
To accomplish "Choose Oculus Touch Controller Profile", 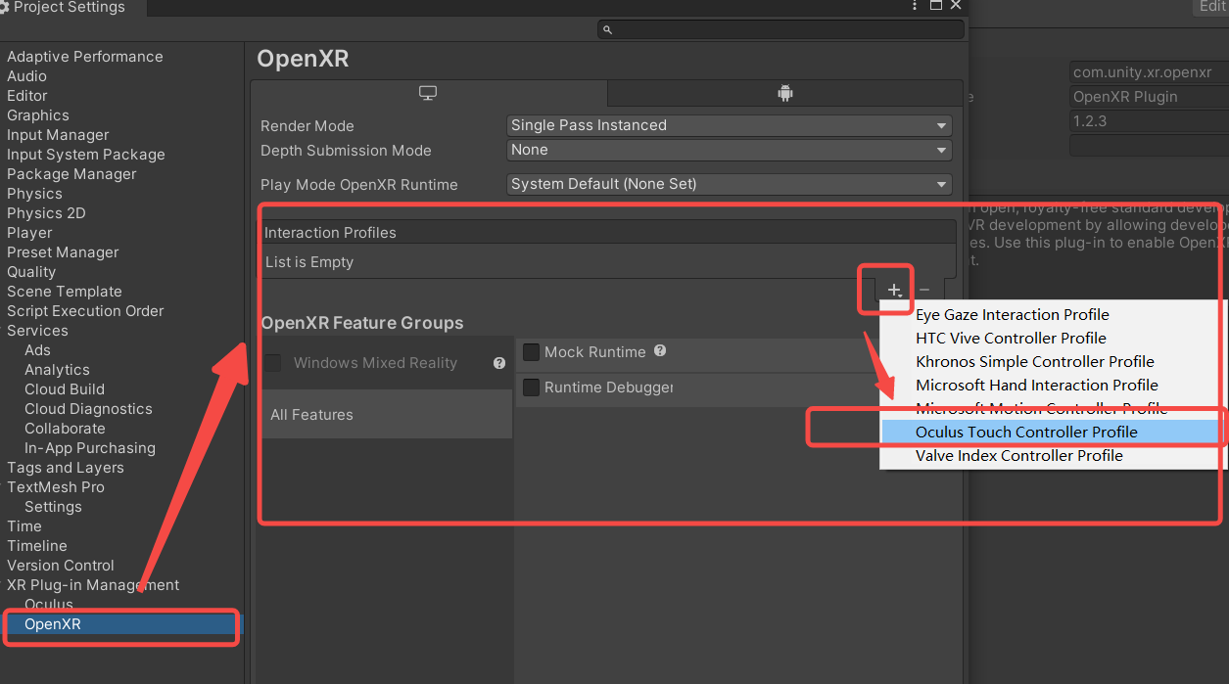I will click(x=1026, y=433).
